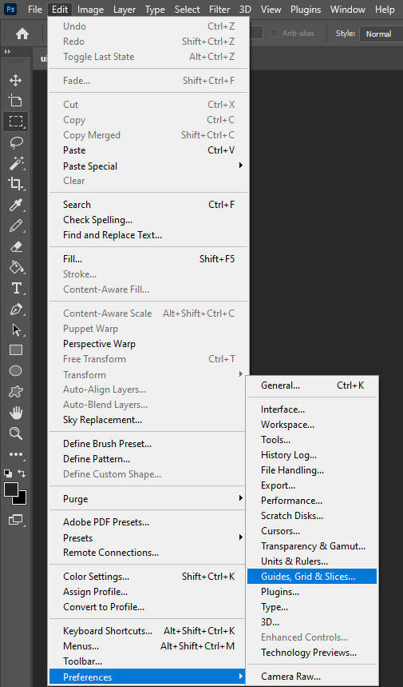The width and height of the screenshot is (403, 687).
Task: Open General preferences
Action: [312, 385]
